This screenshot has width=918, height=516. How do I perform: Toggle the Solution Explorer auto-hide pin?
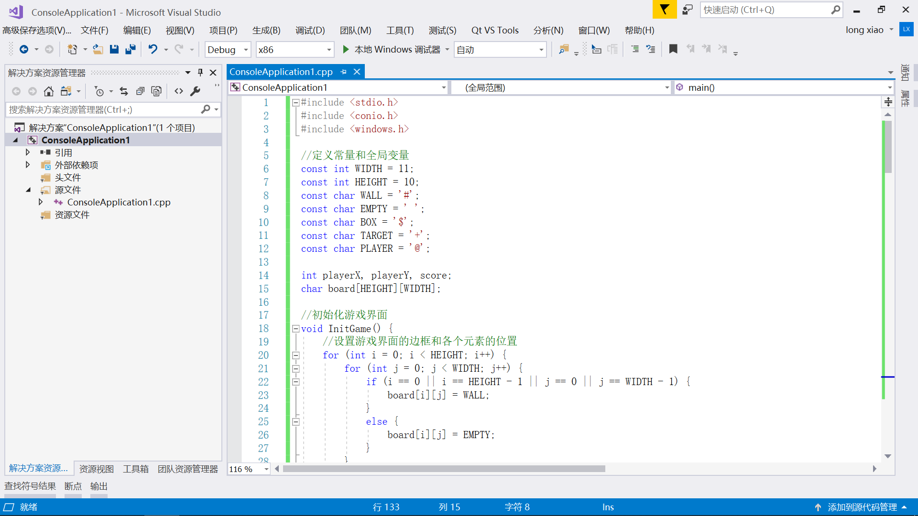[200, 73]
